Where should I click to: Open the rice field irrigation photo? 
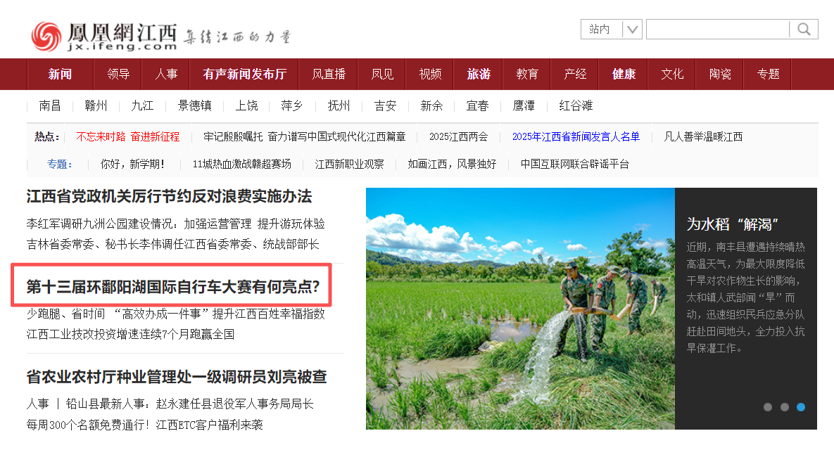pyautogui.click(x=520, y=308)
